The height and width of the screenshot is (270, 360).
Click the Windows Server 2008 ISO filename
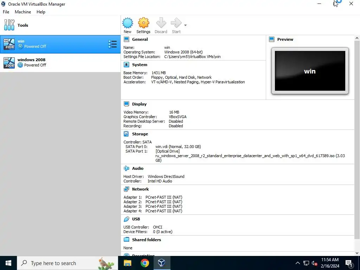[250, 158]
